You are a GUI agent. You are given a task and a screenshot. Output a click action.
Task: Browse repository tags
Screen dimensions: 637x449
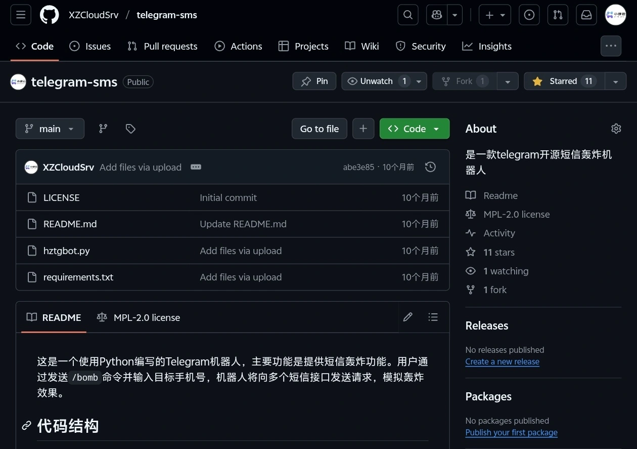click(x=130, y=129)
